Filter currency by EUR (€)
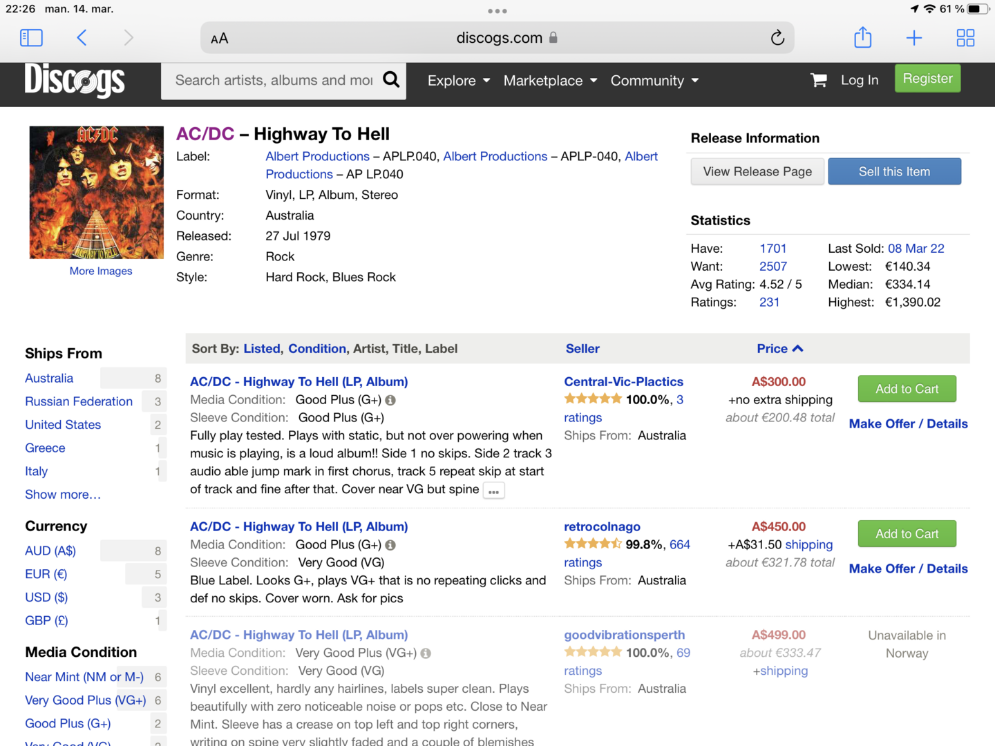Image resolution: width=995 pixels, height=746 pixels. click(46, 575)
